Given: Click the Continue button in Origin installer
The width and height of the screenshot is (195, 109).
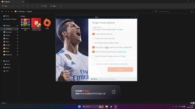Looking at the screenshot, I should coord(120,69).
